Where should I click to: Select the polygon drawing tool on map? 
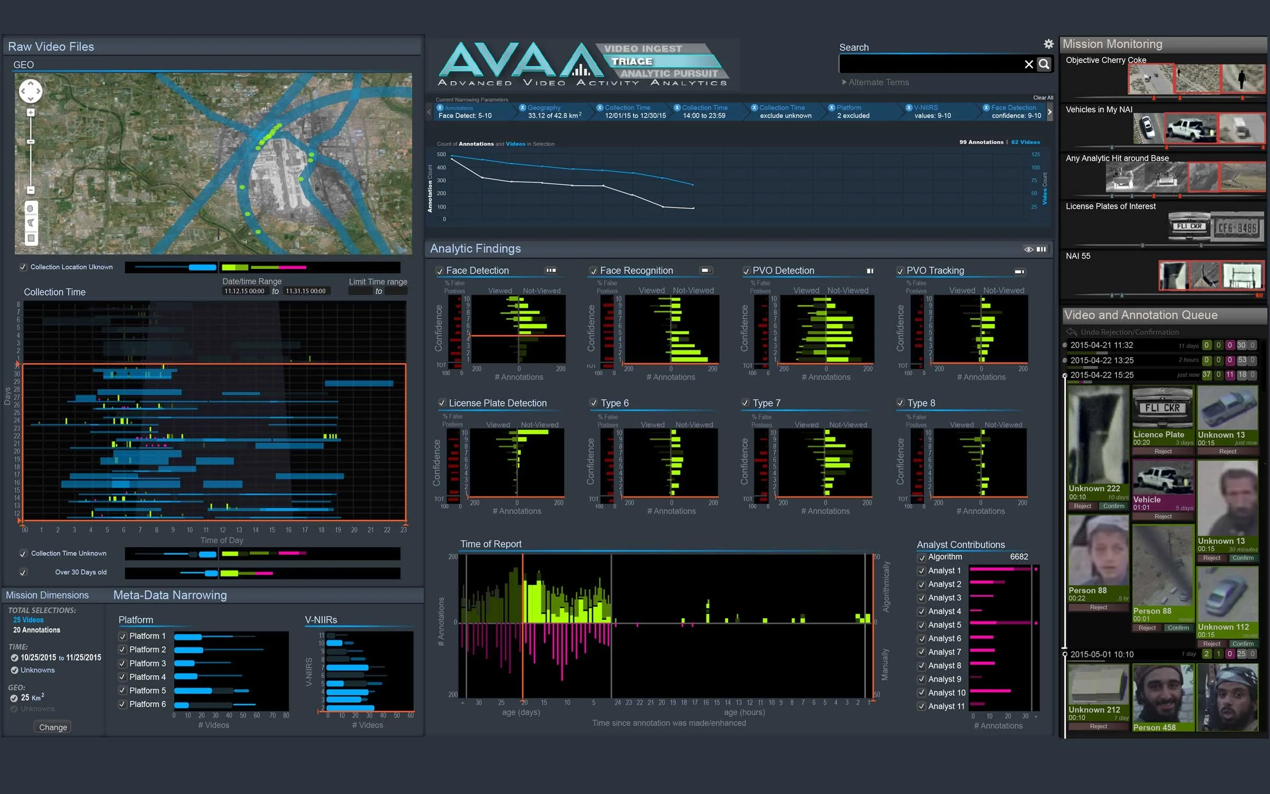point(31,223)
